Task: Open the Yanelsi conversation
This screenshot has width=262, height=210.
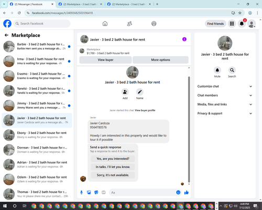Action: 37,91
